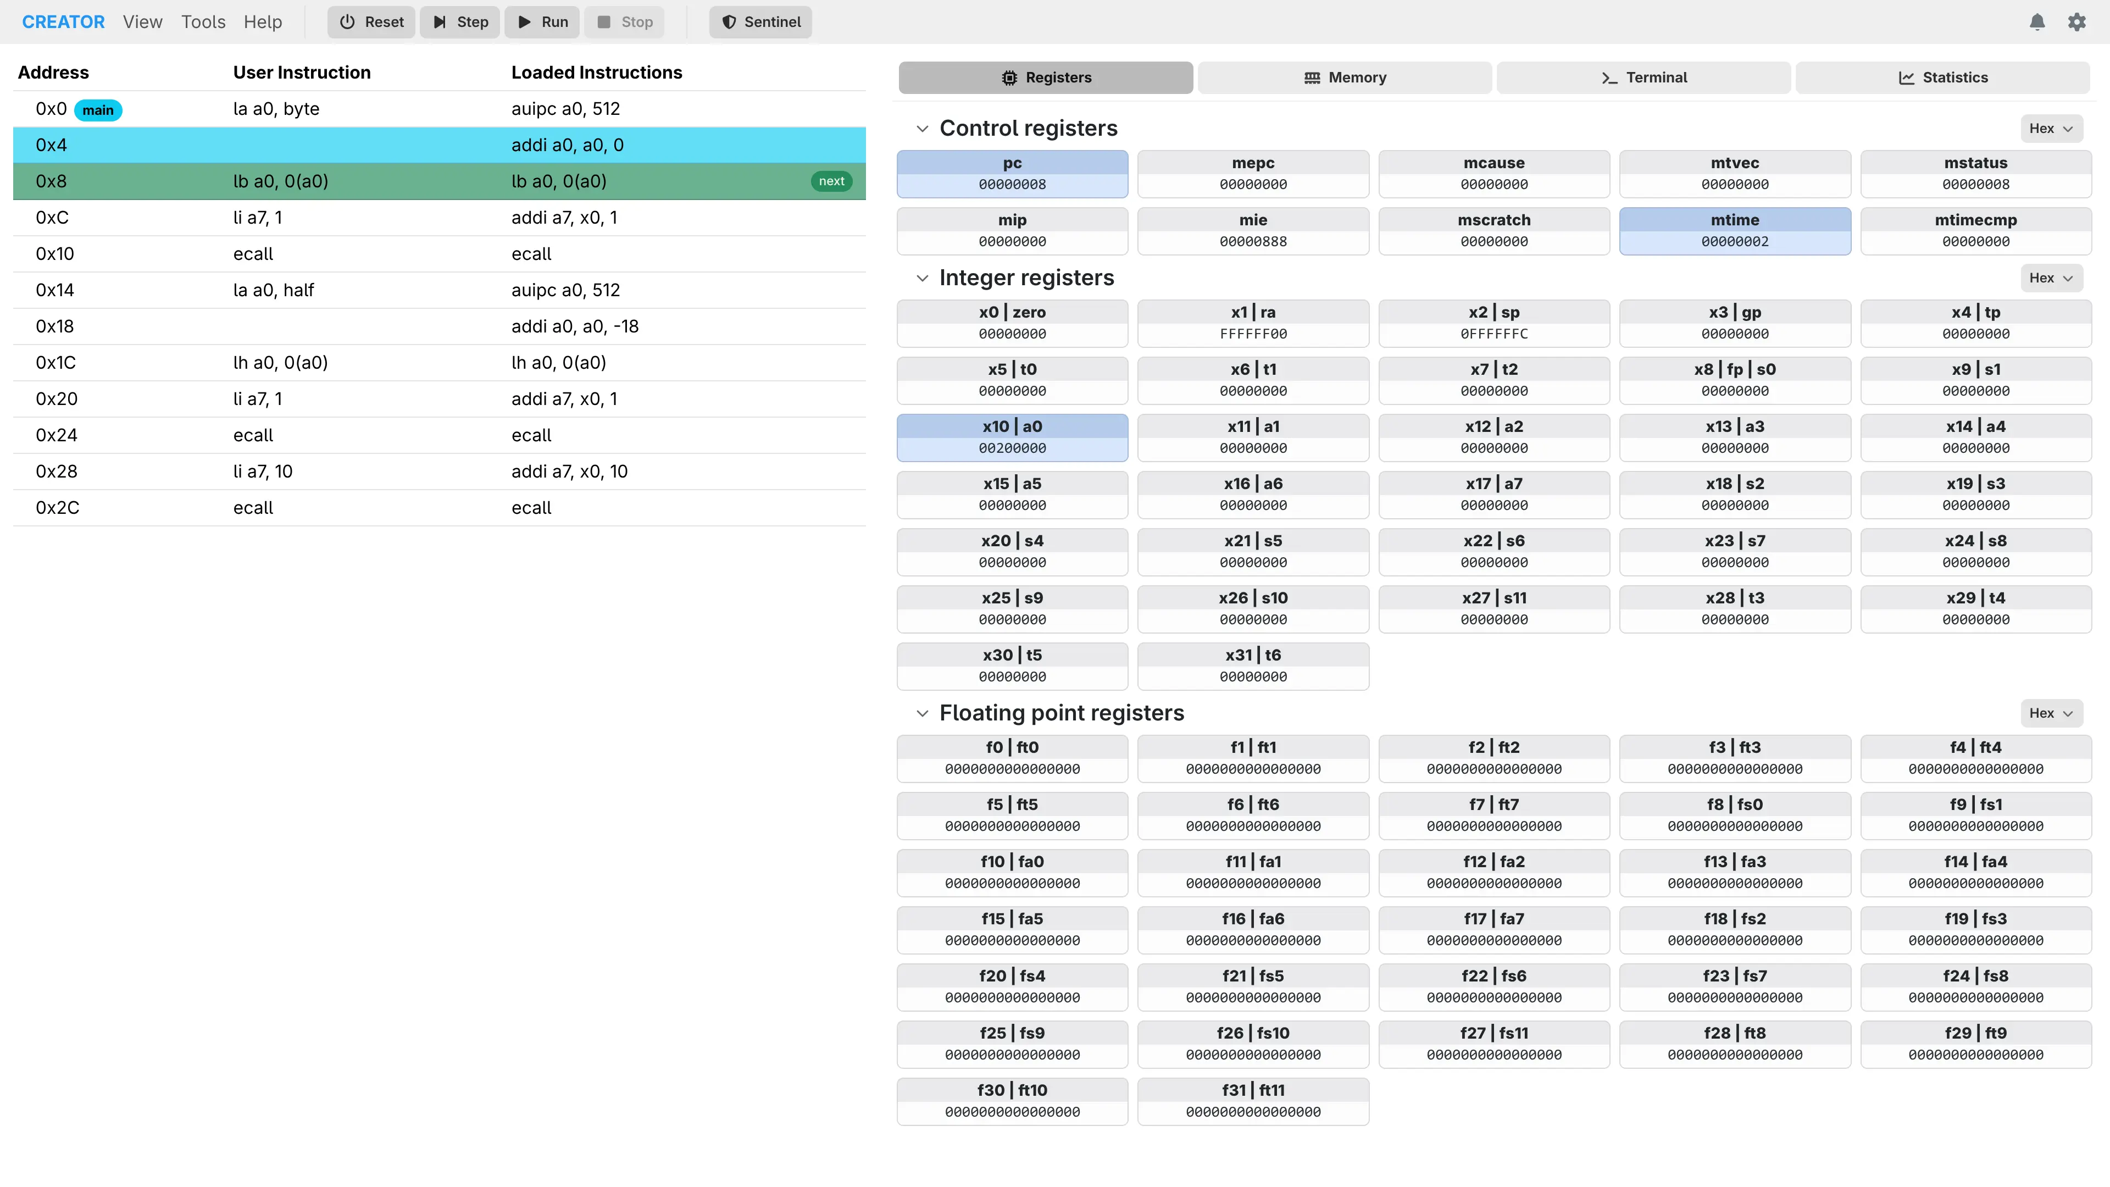Click the pc control register
This screenshot has width=2110, height=1187.
tap(1012, 174)
